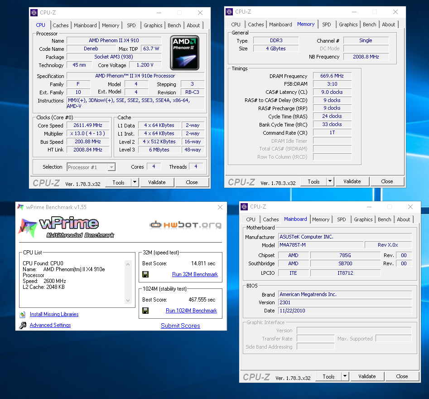The height and width of the screenshot is (399, 429).
Task: Click the motherboard model M4A785T-M field
Action: [x=321, y=245]
